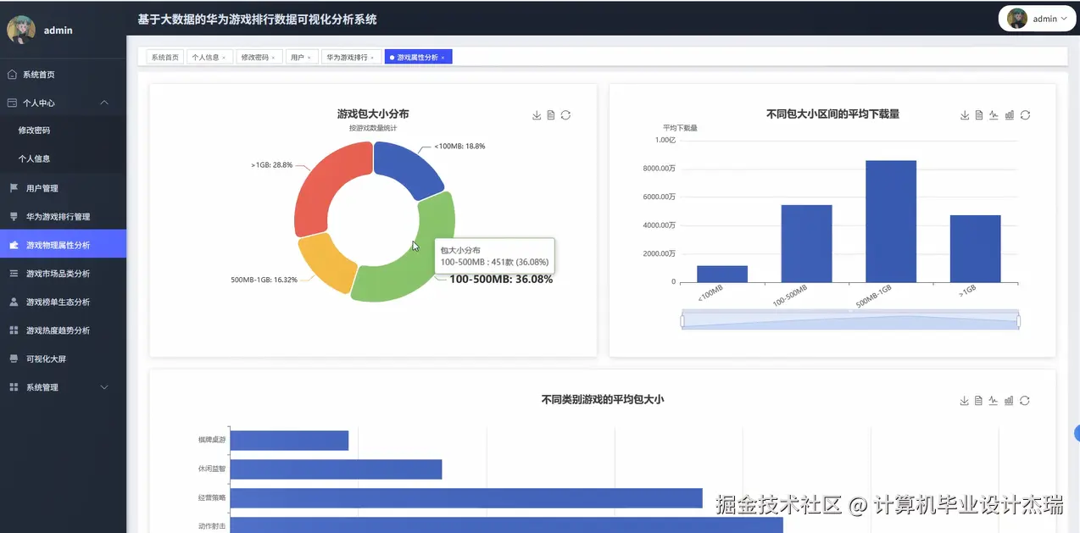Click the grid icon beside 系统管理
Image resolution: width=1080 pixels, height=533 pixels.
coord(13,387)
